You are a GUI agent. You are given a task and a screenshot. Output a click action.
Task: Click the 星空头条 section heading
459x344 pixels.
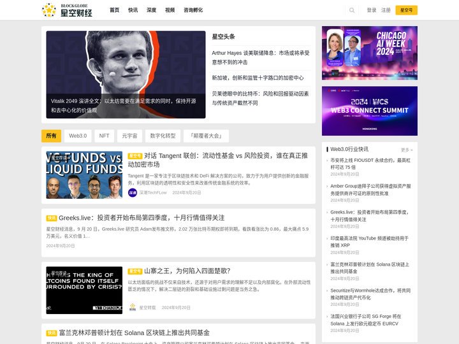click(x=223, y=36)
